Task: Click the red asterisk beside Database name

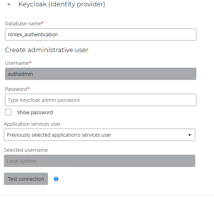Action: (x=43, y=23)
